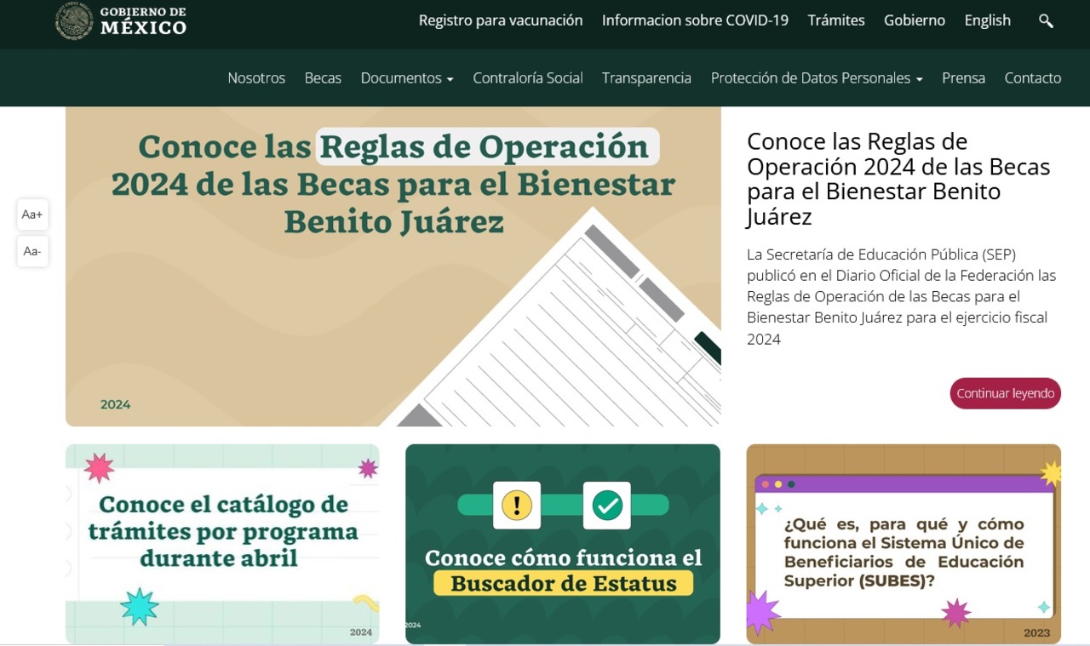Click Registro para vacunación link

pyautogui.click(x=500, y=20)
